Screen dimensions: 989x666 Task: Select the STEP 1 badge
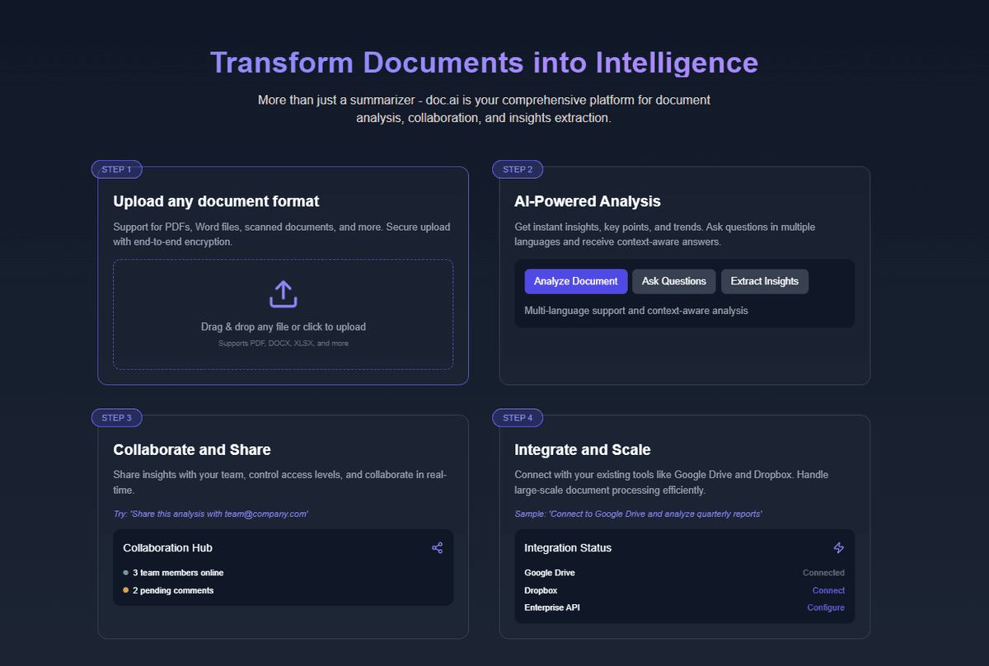[x=116, y=170]
